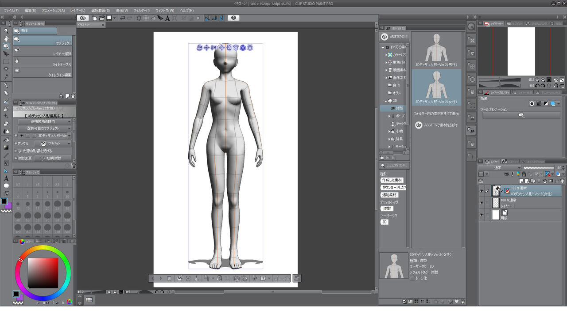Select the Gradient tool
This screenshot has width=567, height=318.
[6, 148]
